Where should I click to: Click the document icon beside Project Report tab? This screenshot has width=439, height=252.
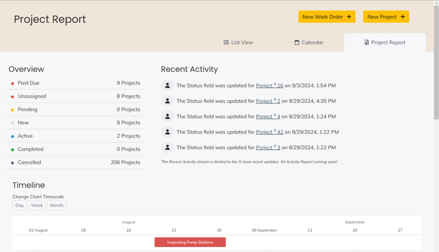tap(366, 42)
